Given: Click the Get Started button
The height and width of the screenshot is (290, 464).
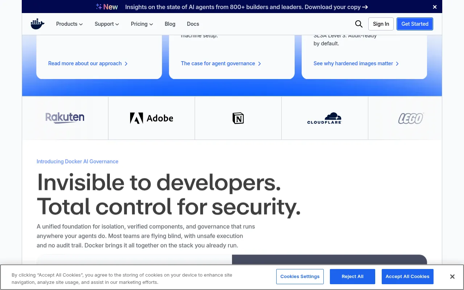Looking at the screenshot, I should tap(415, 24).
